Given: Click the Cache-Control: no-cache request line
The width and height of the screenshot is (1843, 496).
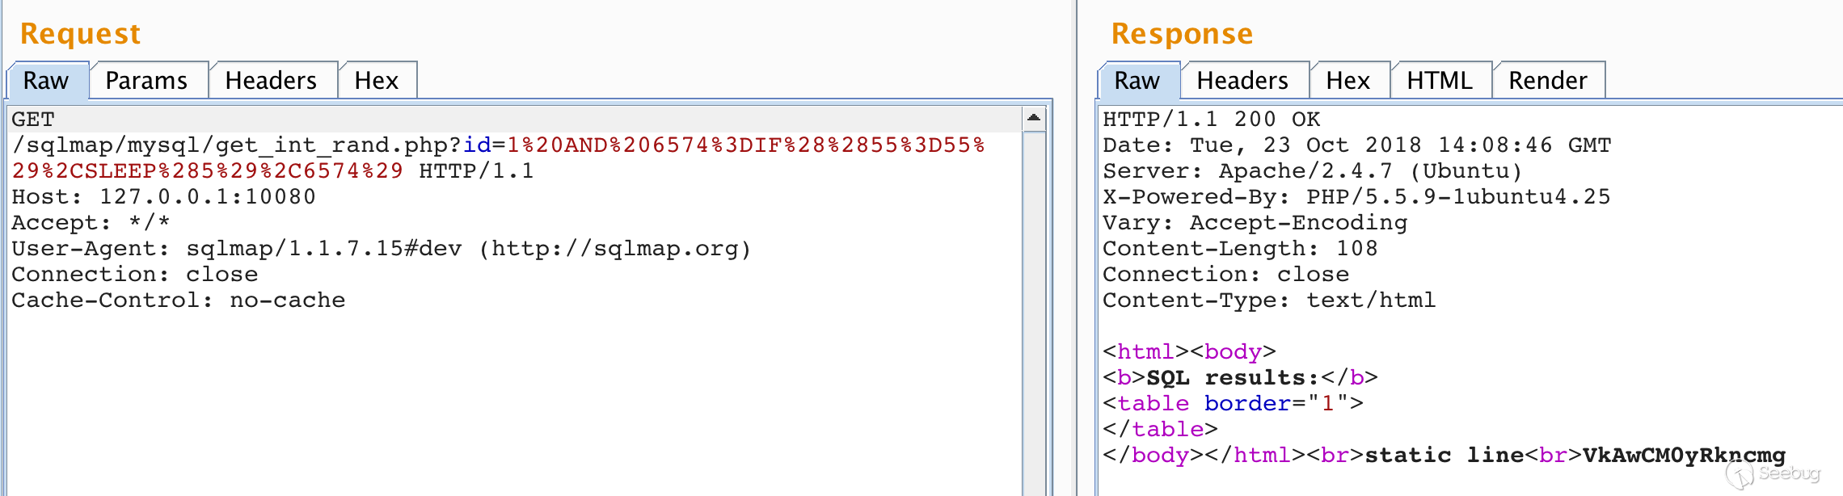Looking at the screenshot, I should coord(178,301).
